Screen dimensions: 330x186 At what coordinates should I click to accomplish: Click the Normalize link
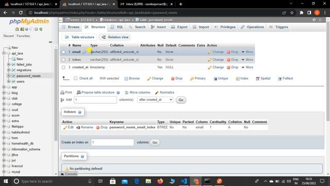[164, 92]
